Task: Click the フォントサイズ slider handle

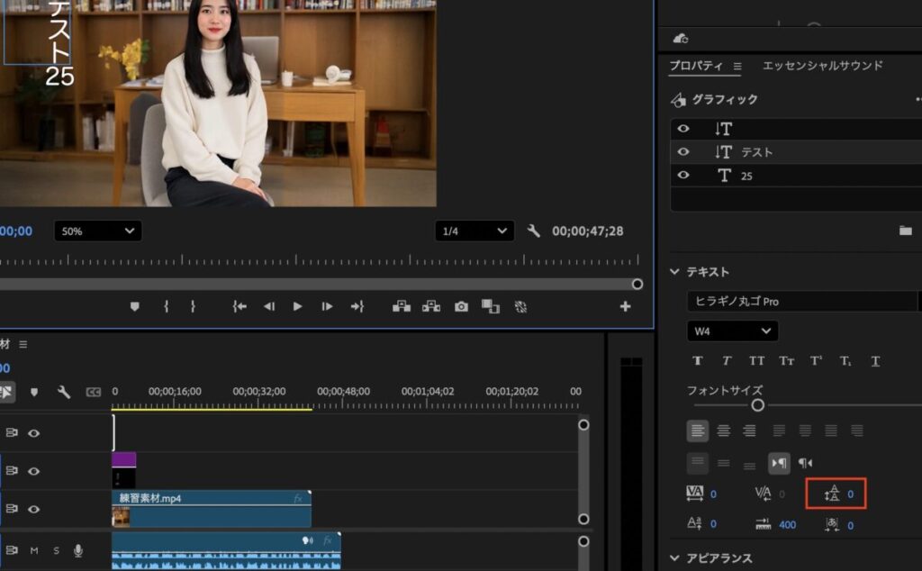Action: 758,405
